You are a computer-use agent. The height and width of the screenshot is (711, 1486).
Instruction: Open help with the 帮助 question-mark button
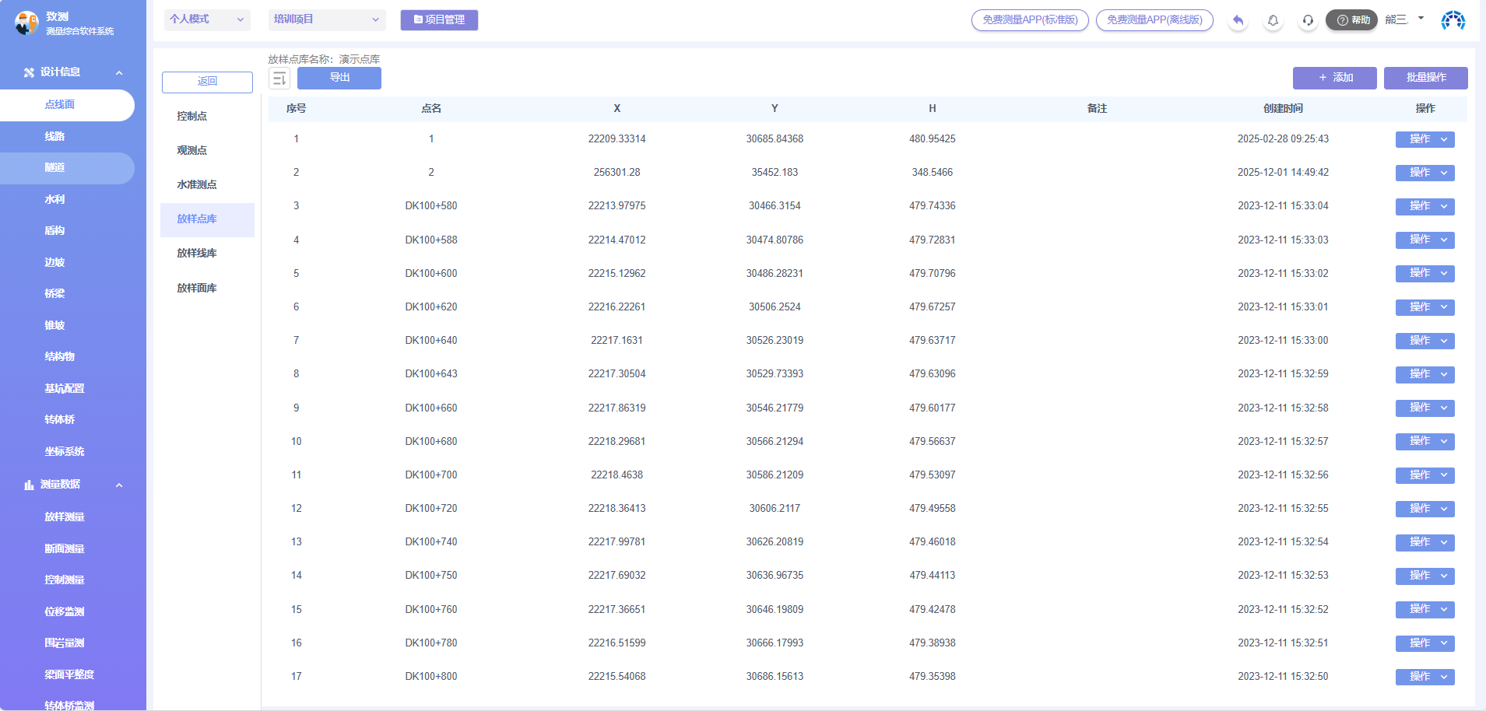[1352, 20]
